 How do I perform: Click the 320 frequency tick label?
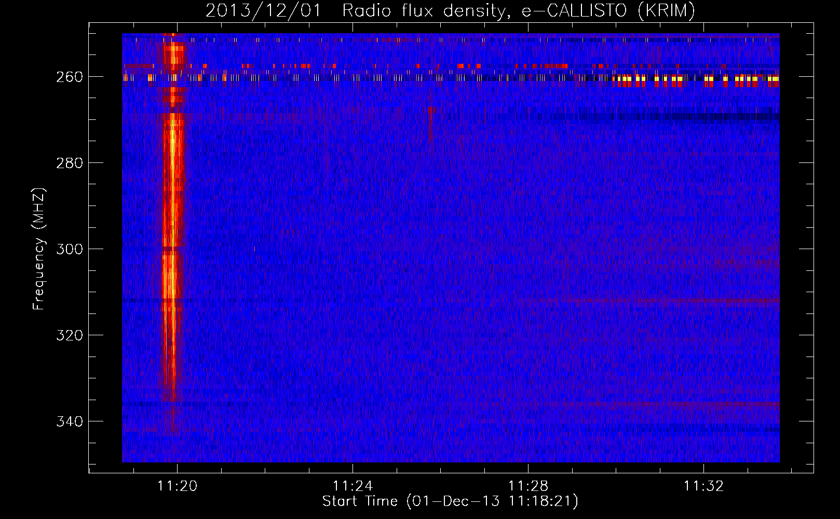coord(69,335)
